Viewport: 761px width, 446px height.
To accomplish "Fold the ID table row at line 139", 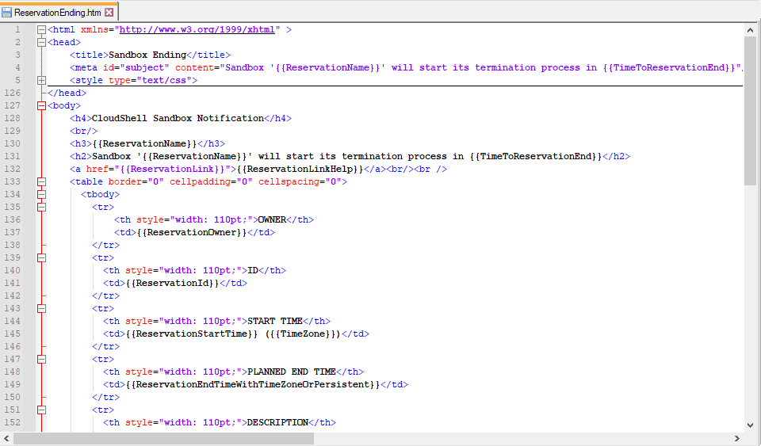I will click(x=41, y=257).
